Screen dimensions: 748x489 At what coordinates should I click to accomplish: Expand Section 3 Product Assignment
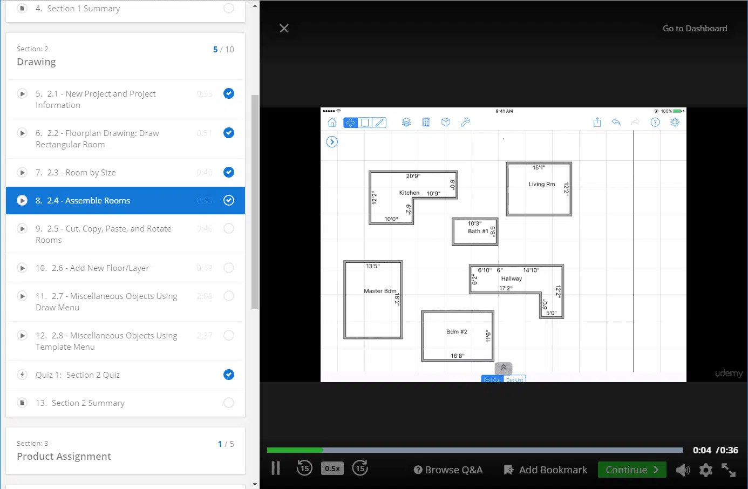point(125,451)
